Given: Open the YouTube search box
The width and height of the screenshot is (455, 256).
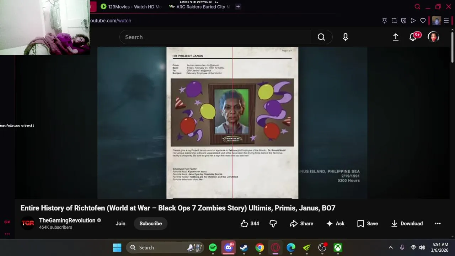Looking at the screenshot, I should tap(215, 37).
